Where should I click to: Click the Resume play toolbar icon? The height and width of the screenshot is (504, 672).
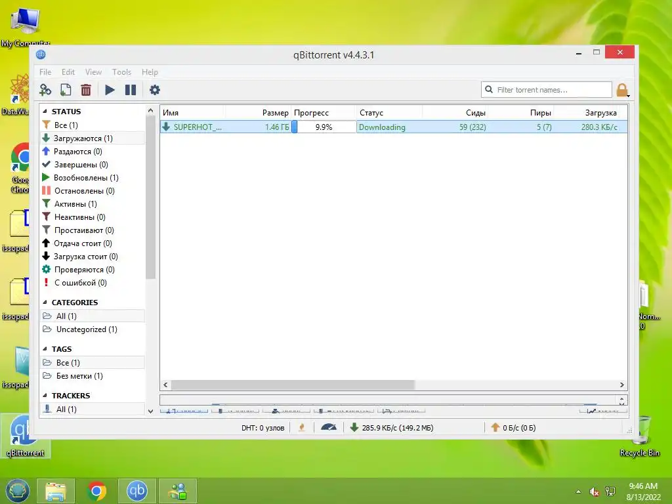[x=110, y=90]
